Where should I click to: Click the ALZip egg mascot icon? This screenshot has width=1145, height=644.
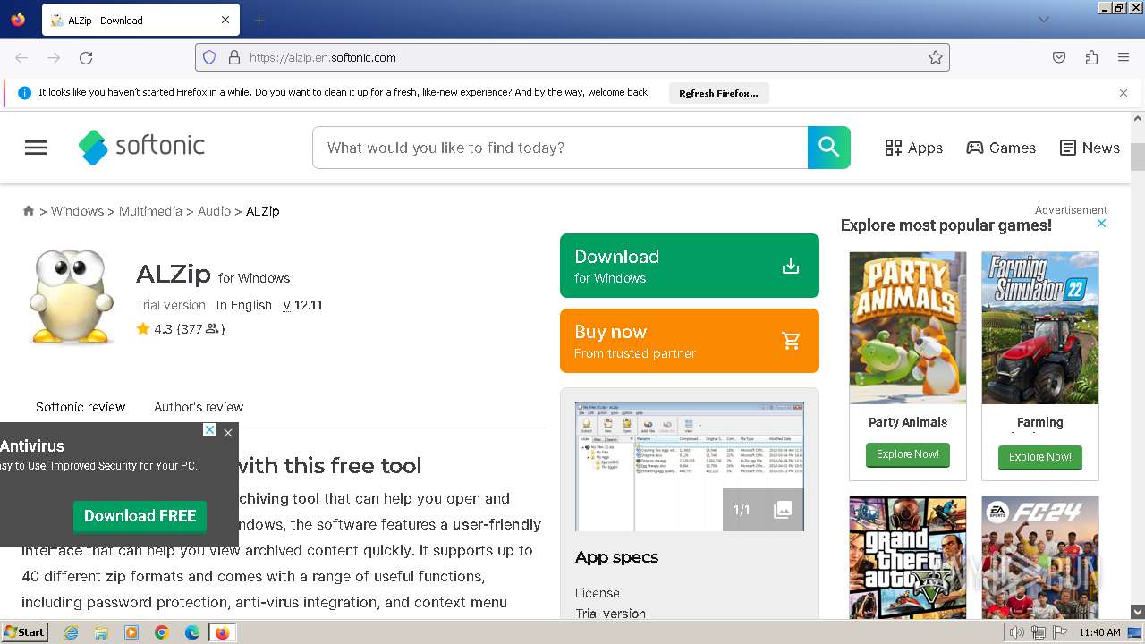pyautogui.click(x=72, y=297)
